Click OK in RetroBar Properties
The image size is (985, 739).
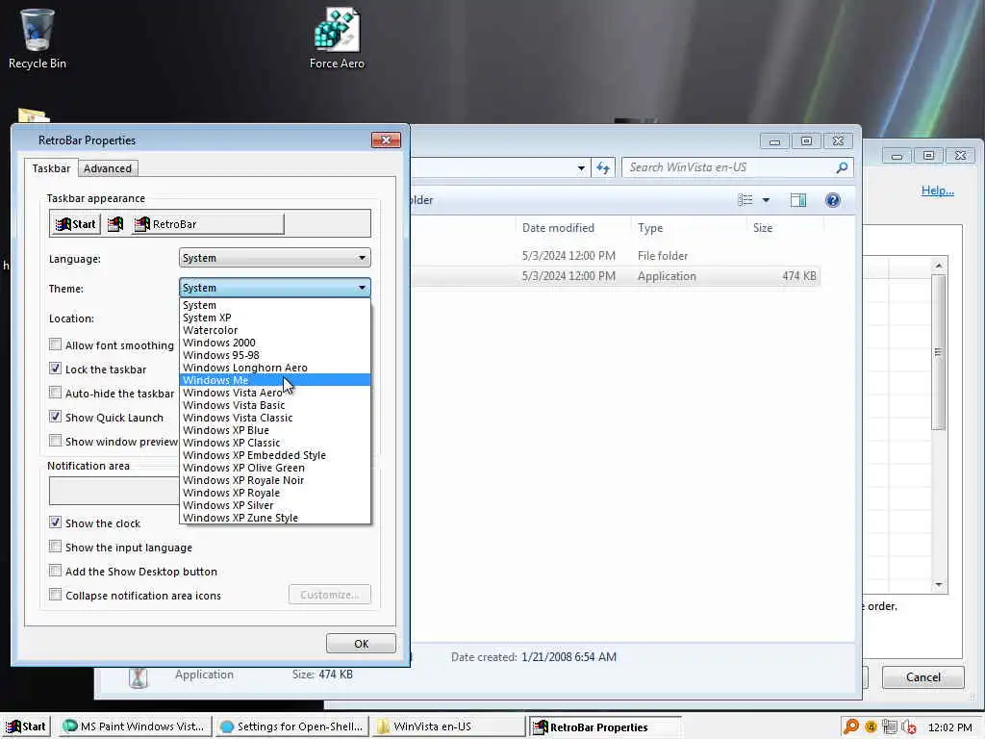[x=362, y=644]
